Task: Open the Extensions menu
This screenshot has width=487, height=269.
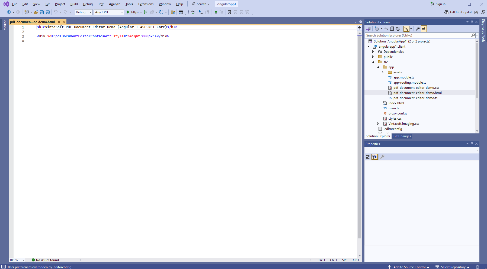Action: [146, 4]
